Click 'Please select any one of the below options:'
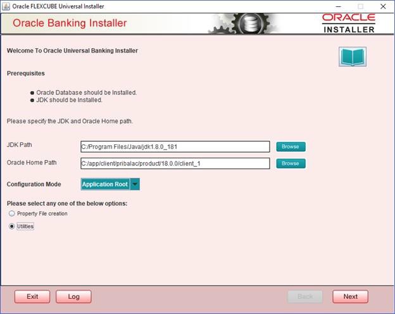Screen dimensions: 395x314 click(67, 203)
